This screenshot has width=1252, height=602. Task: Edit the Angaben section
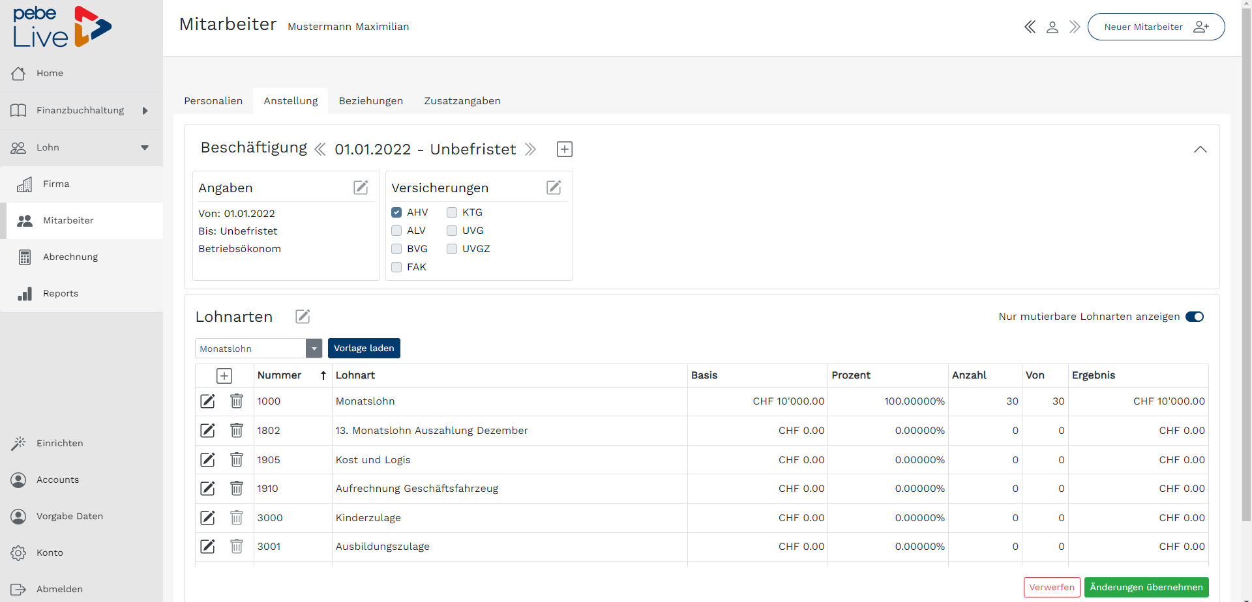(361, 188)
